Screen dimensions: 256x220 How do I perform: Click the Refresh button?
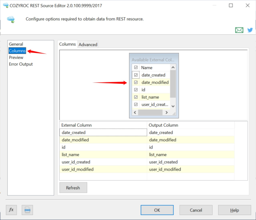coord(73,187)
